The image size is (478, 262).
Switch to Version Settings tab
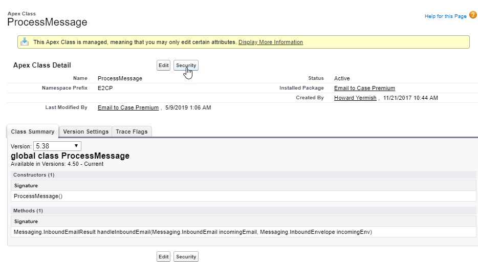point(85,132)
